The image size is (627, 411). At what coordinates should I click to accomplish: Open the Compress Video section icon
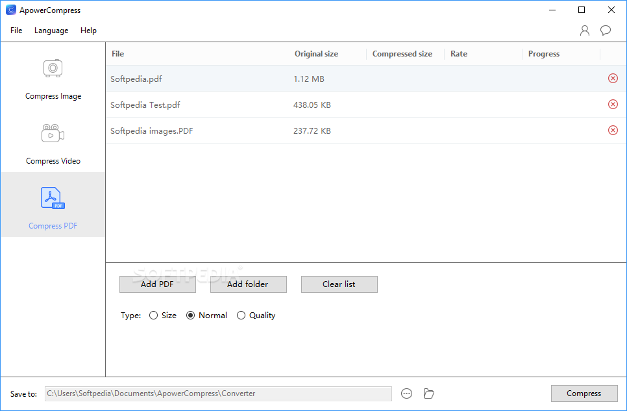[53, 133]
